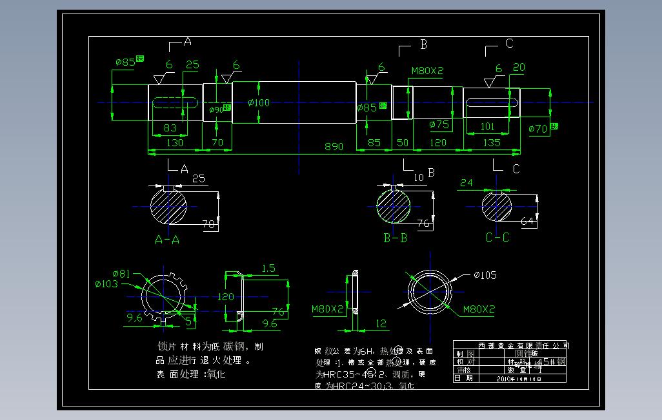This screenshot has width=662, height=420.
Task: Click the toothed lock washer front view
Action: [164, 298]
